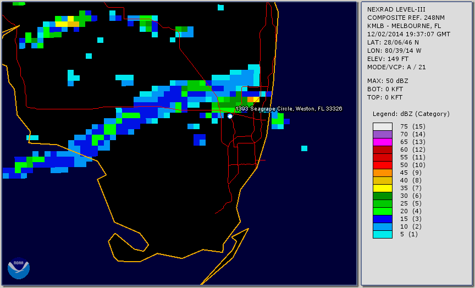The height and width of the screenshot is (288, 475).
Task: Select the 40 dBZ gold legend swatch
Action: tap(383, 180)
